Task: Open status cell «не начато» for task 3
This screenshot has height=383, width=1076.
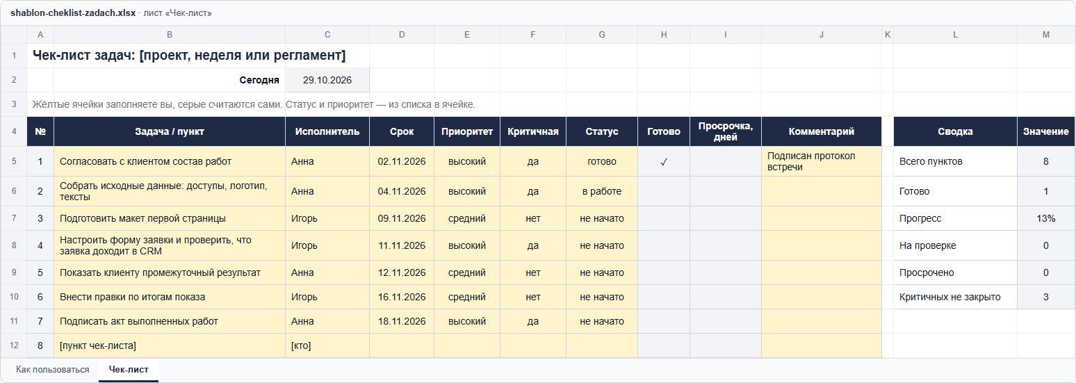Action: 602,218
